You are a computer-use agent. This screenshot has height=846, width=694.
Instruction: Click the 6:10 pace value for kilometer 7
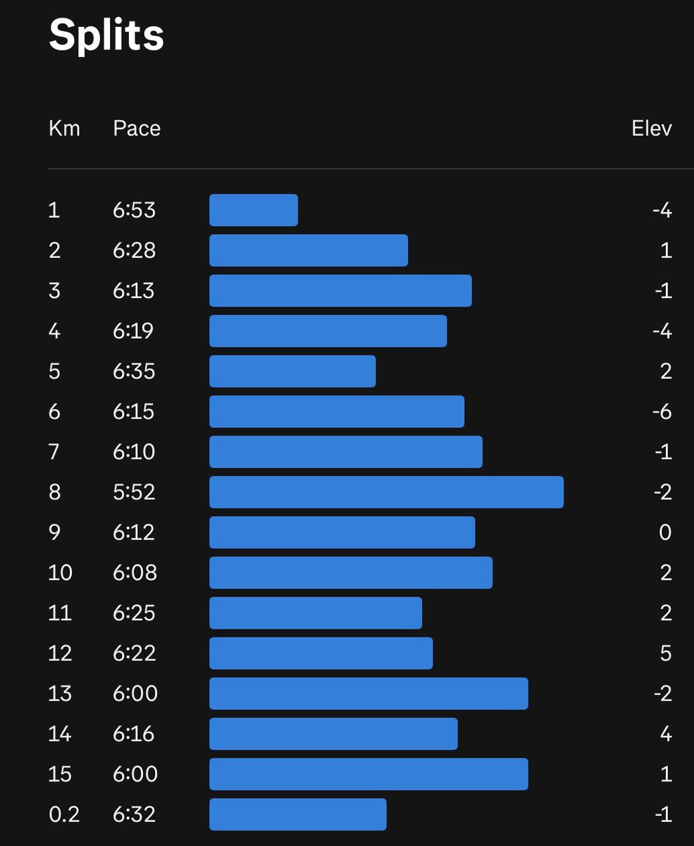point(134,452)
